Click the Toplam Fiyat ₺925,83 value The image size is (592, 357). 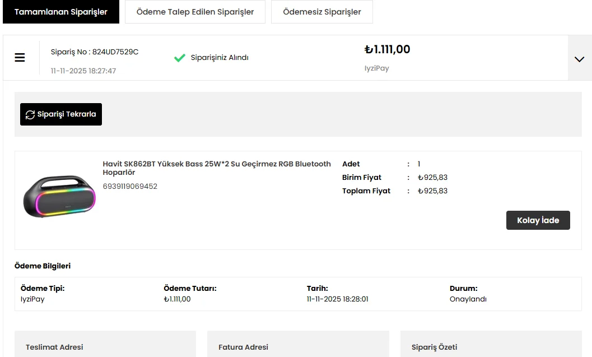point(432,191)
